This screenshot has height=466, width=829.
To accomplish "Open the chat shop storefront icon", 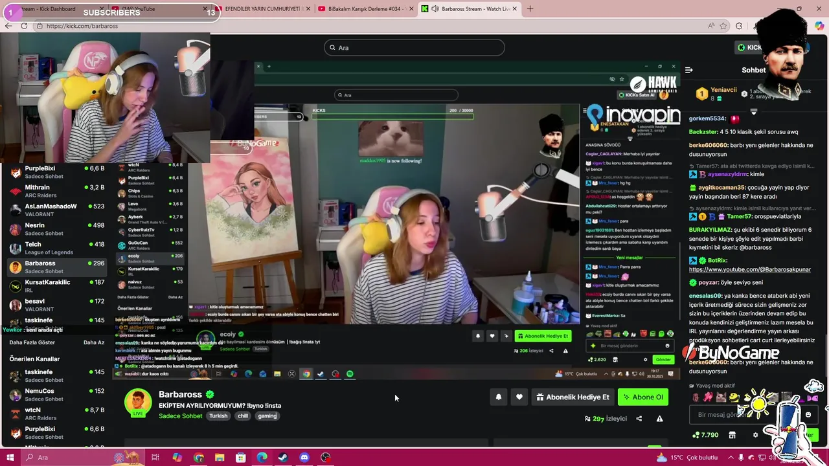I will 732,435.
